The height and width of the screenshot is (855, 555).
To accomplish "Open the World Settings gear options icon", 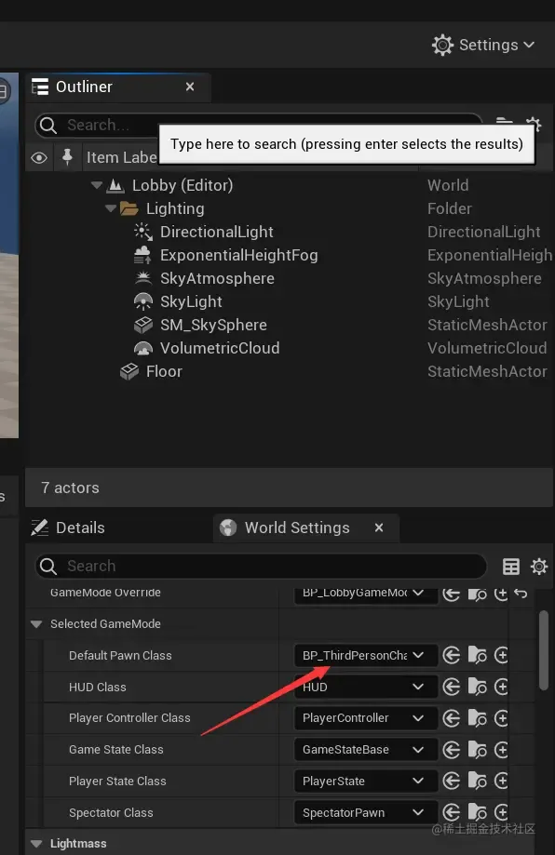I will point(538,566).
